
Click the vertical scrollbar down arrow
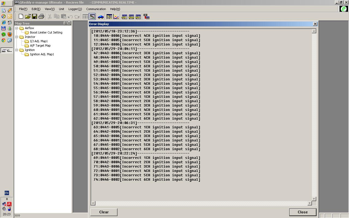tap(314, 199)
